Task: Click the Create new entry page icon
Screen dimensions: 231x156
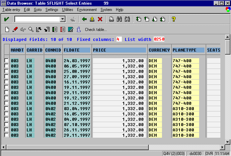Action: coord(7,30)
